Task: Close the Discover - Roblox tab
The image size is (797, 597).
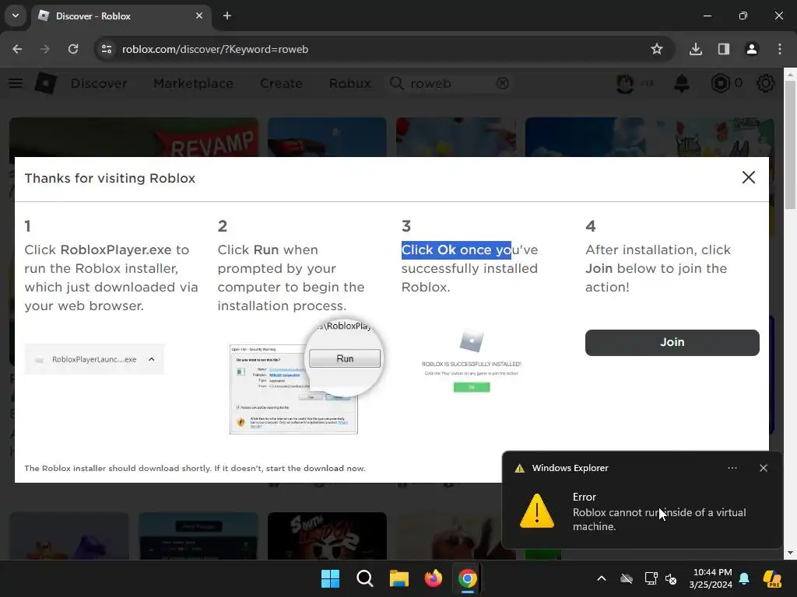Action: pyautogui.click(x=199, y=16)
